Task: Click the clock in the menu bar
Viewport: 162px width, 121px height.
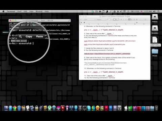Action: tap(148, 11)
